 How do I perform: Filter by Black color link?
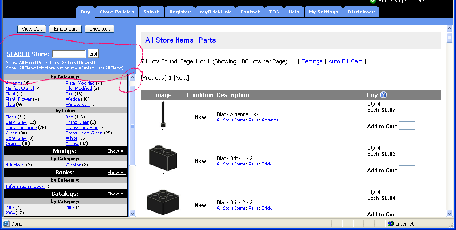point(11,117)
